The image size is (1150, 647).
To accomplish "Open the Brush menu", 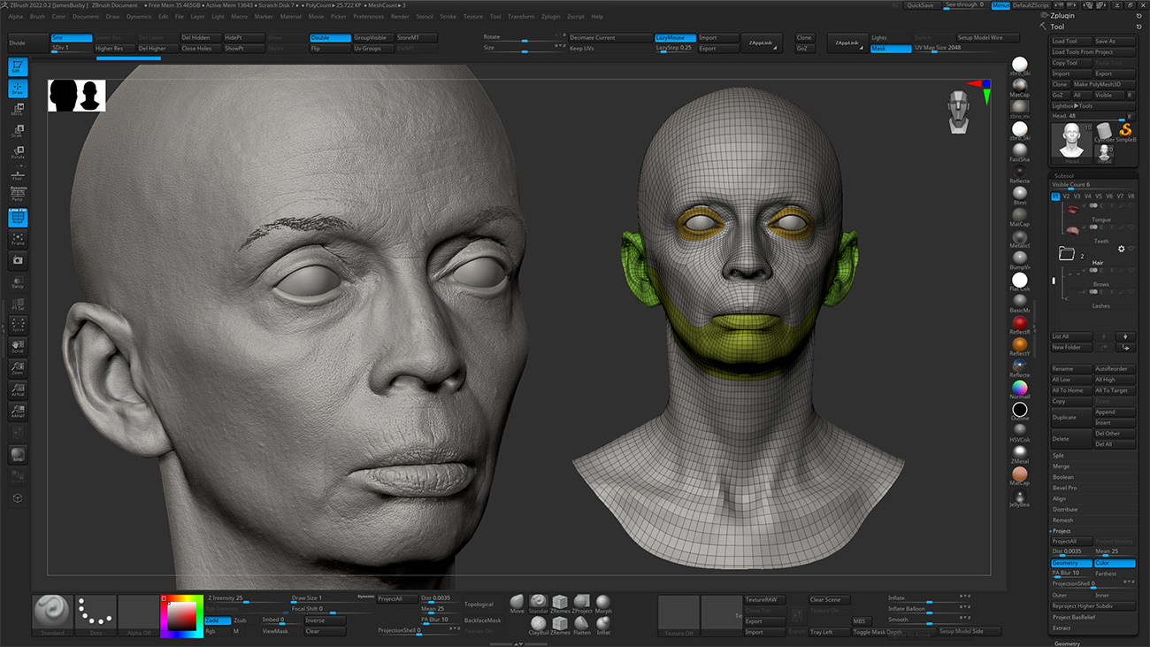I will tap(37, 16).
